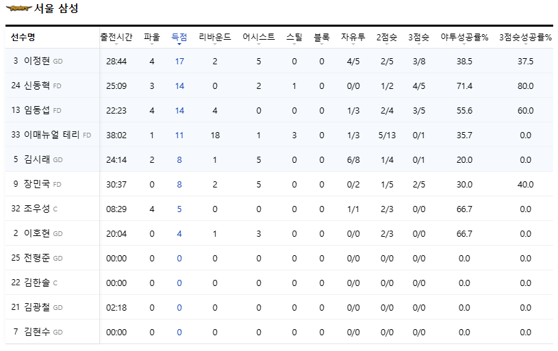Open player 신동혁 profile

click(x=37, y=86)
